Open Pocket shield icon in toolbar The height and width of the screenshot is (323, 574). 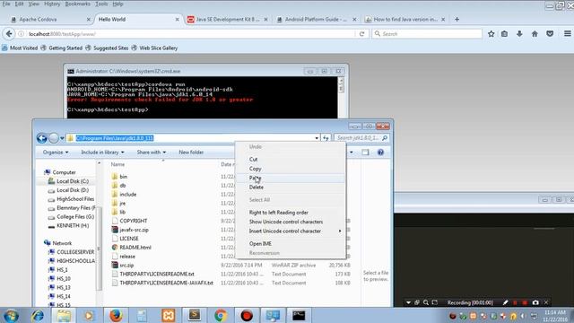click(550, 34)
